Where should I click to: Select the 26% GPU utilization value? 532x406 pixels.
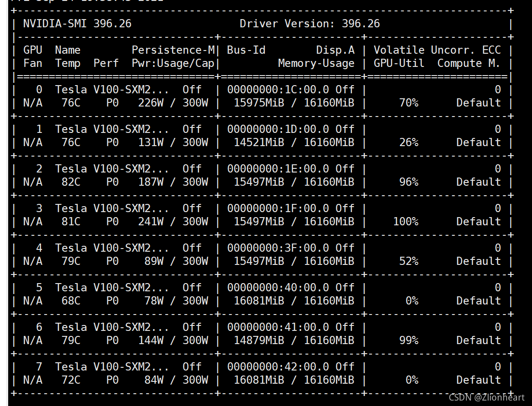point(409,142)
